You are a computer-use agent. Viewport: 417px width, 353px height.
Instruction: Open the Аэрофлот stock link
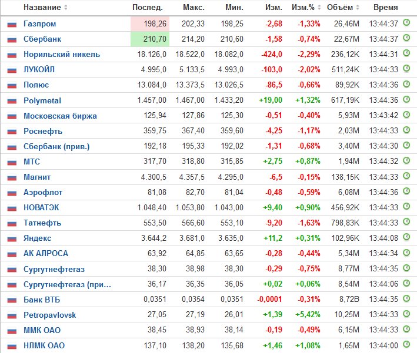(43, 192)
